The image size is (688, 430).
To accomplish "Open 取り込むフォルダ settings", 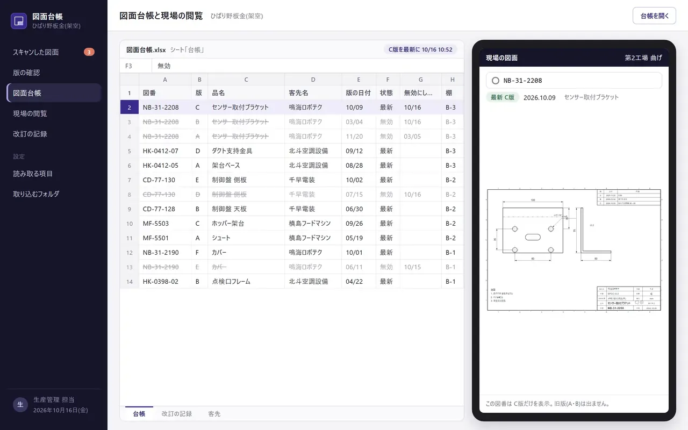I will coord(54,194).
